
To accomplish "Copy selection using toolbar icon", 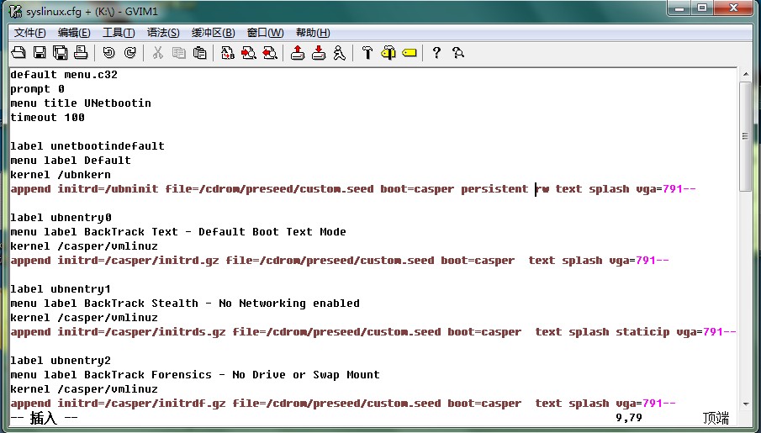I will click(178, 52).
